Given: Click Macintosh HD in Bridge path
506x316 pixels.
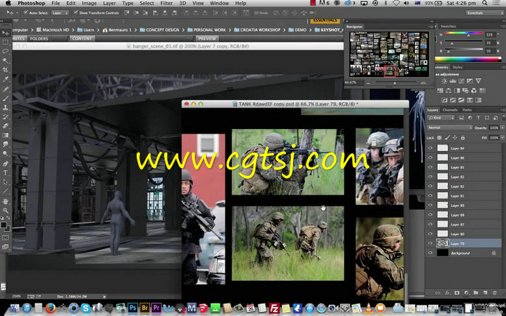Looking at the screenshot, I should tap(53, 30).
